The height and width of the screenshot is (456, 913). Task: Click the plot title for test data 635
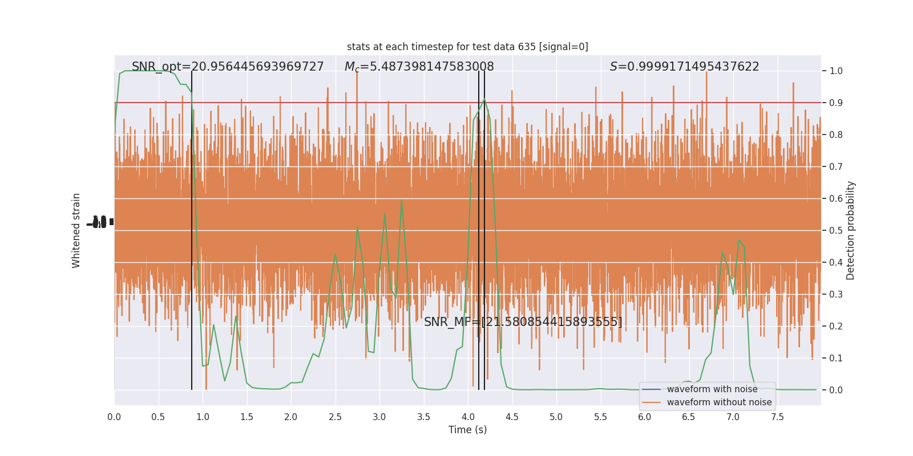click(467, 47)
